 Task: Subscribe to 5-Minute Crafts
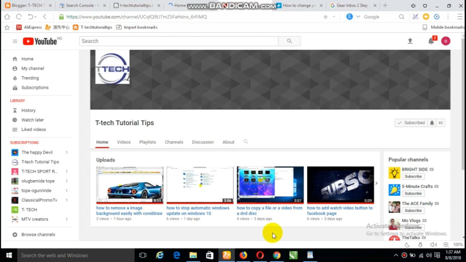pyautogui.click(x=413, y=193)
